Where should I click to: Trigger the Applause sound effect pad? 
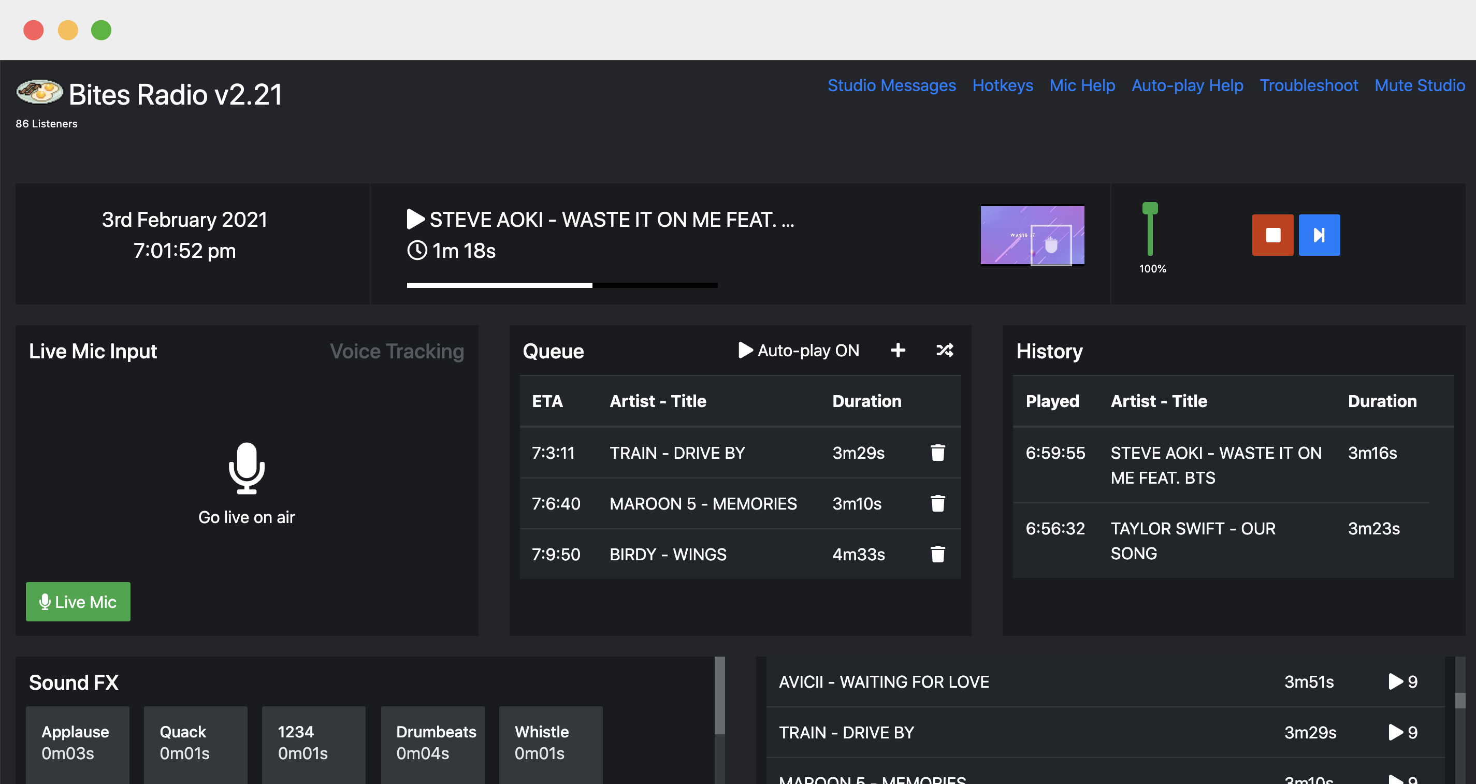tap(77, 743)
